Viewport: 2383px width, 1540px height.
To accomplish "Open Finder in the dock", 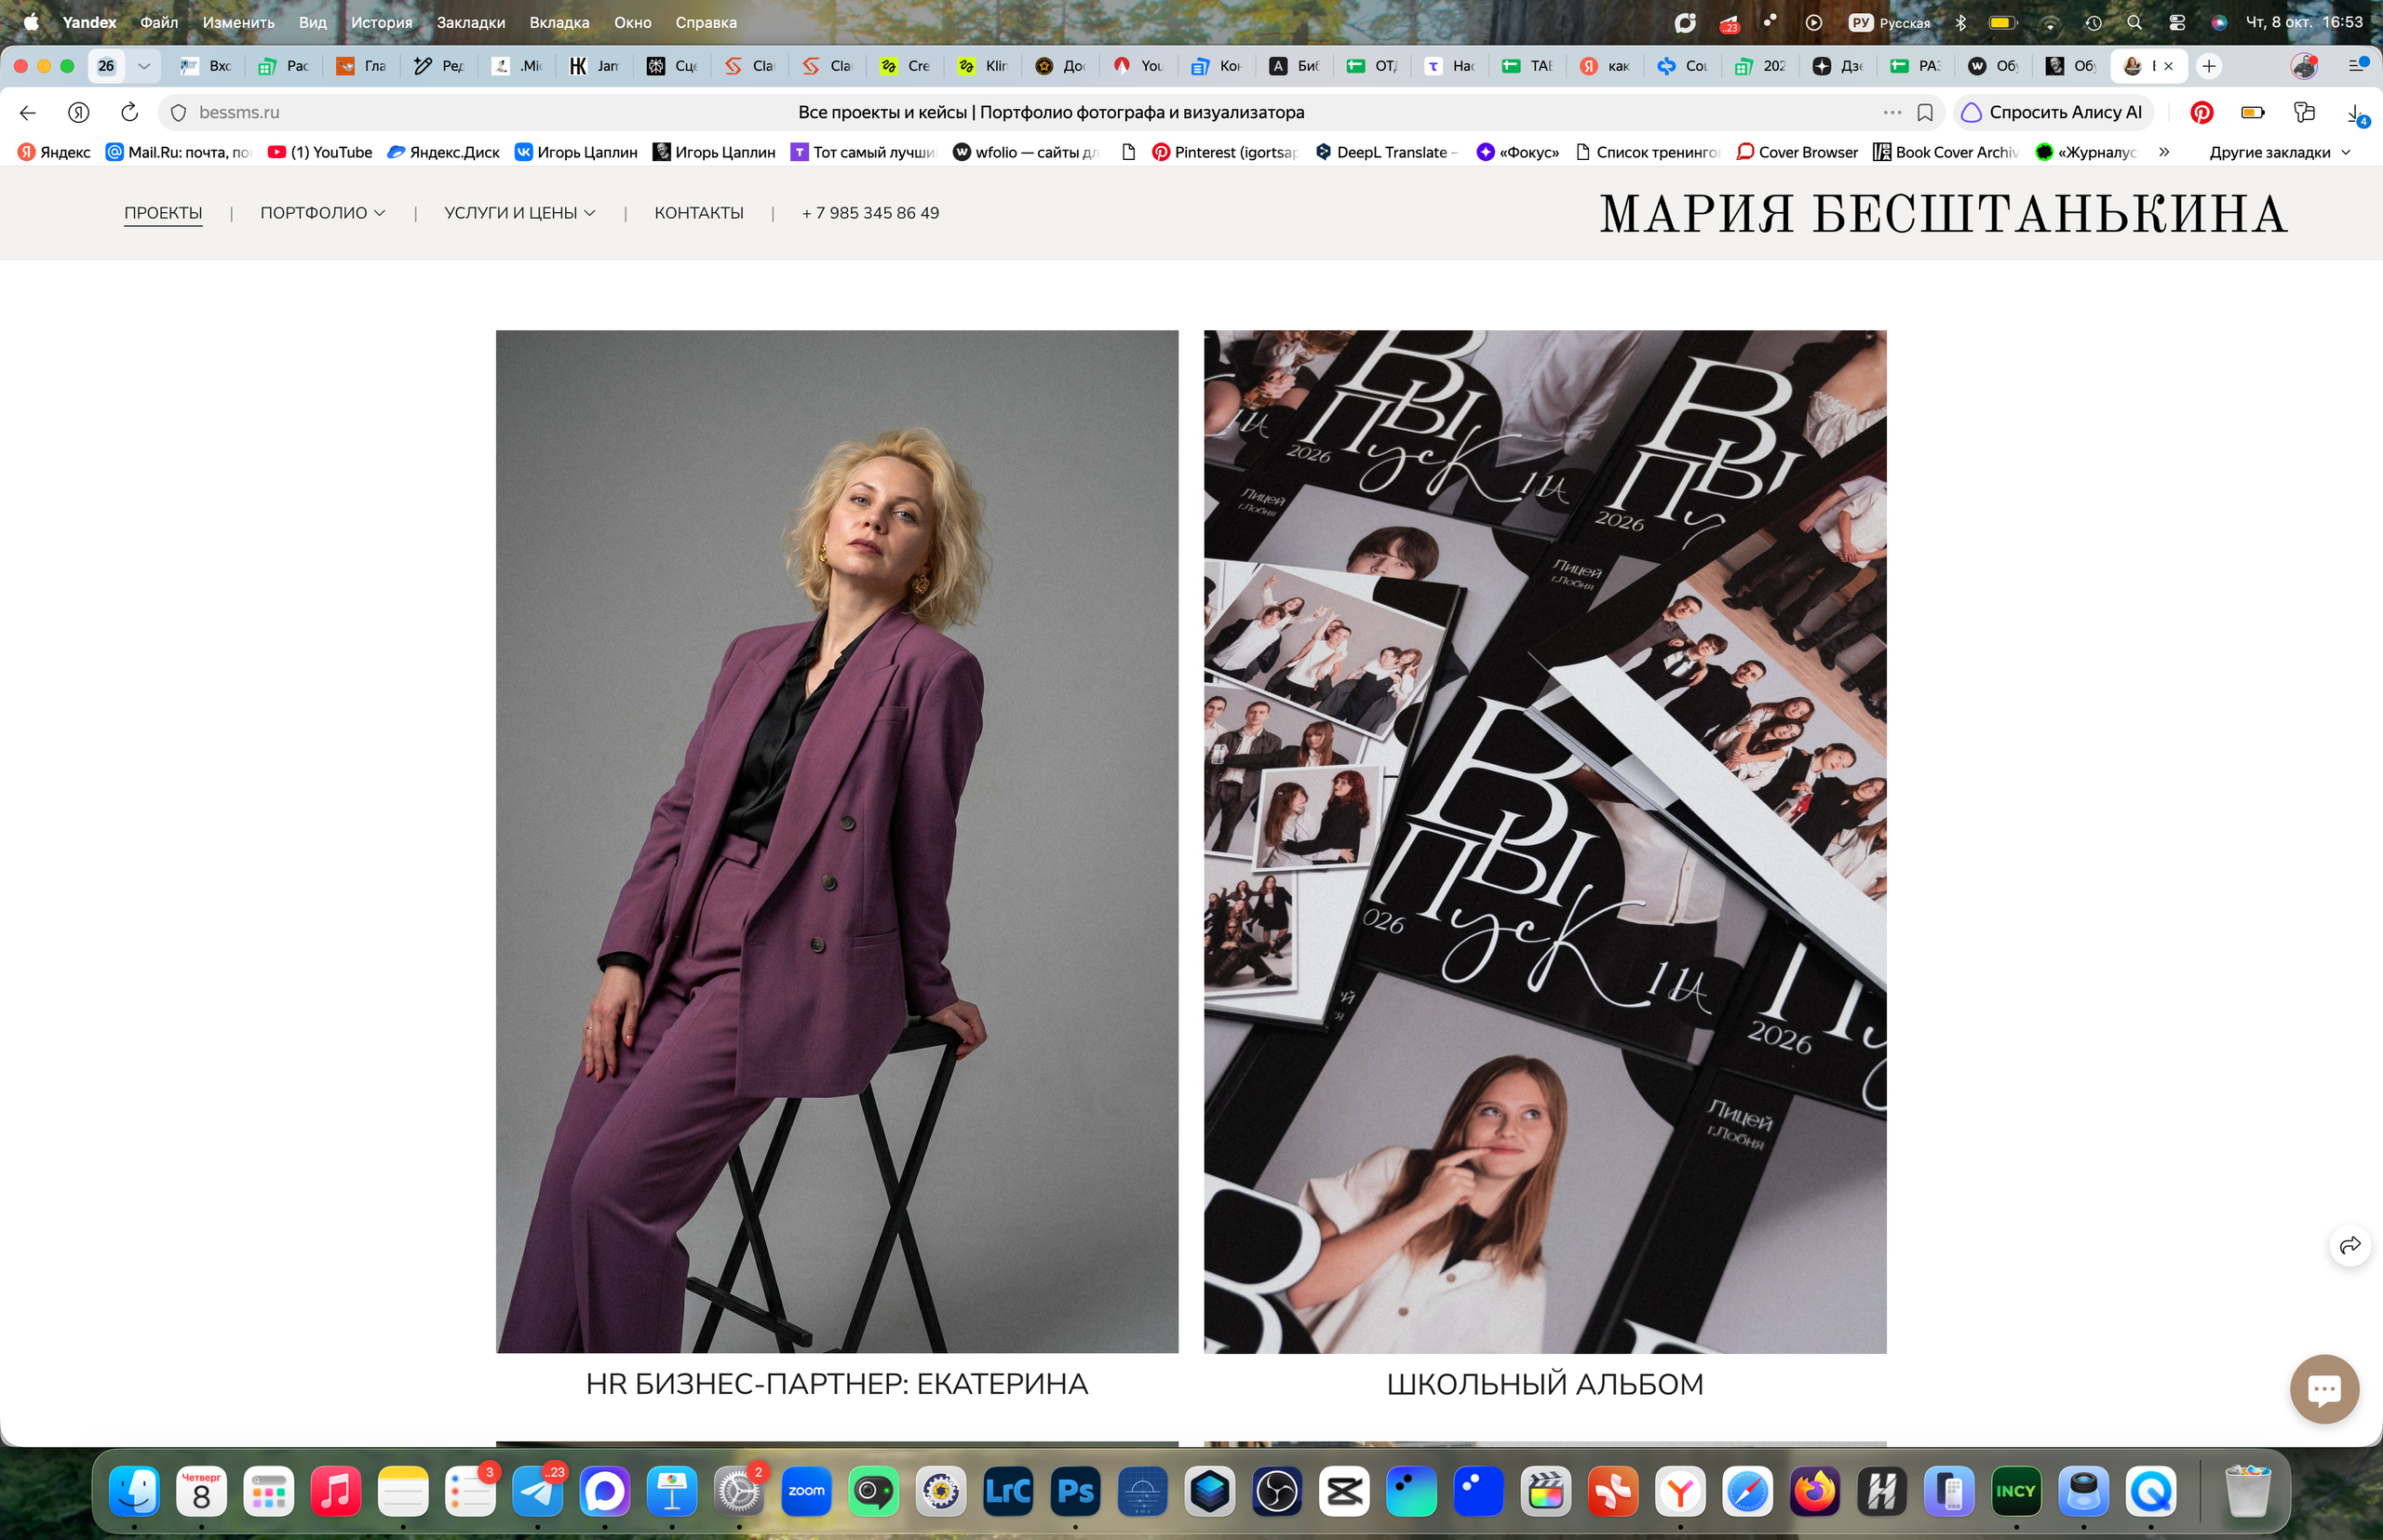I will tap(134, 1491).
